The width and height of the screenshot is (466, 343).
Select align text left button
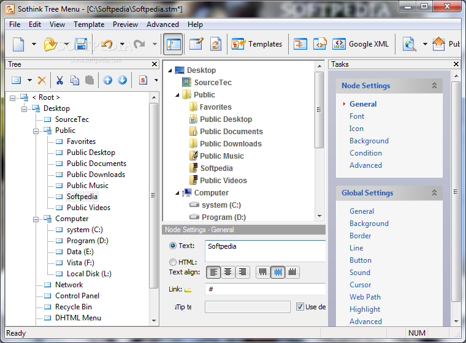tap(213, 272)
